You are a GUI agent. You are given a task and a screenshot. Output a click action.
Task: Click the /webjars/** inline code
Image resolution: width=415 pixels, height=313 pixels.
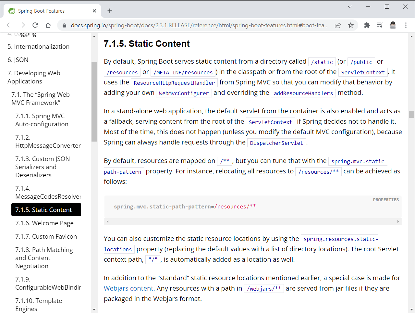pos(264,289)
